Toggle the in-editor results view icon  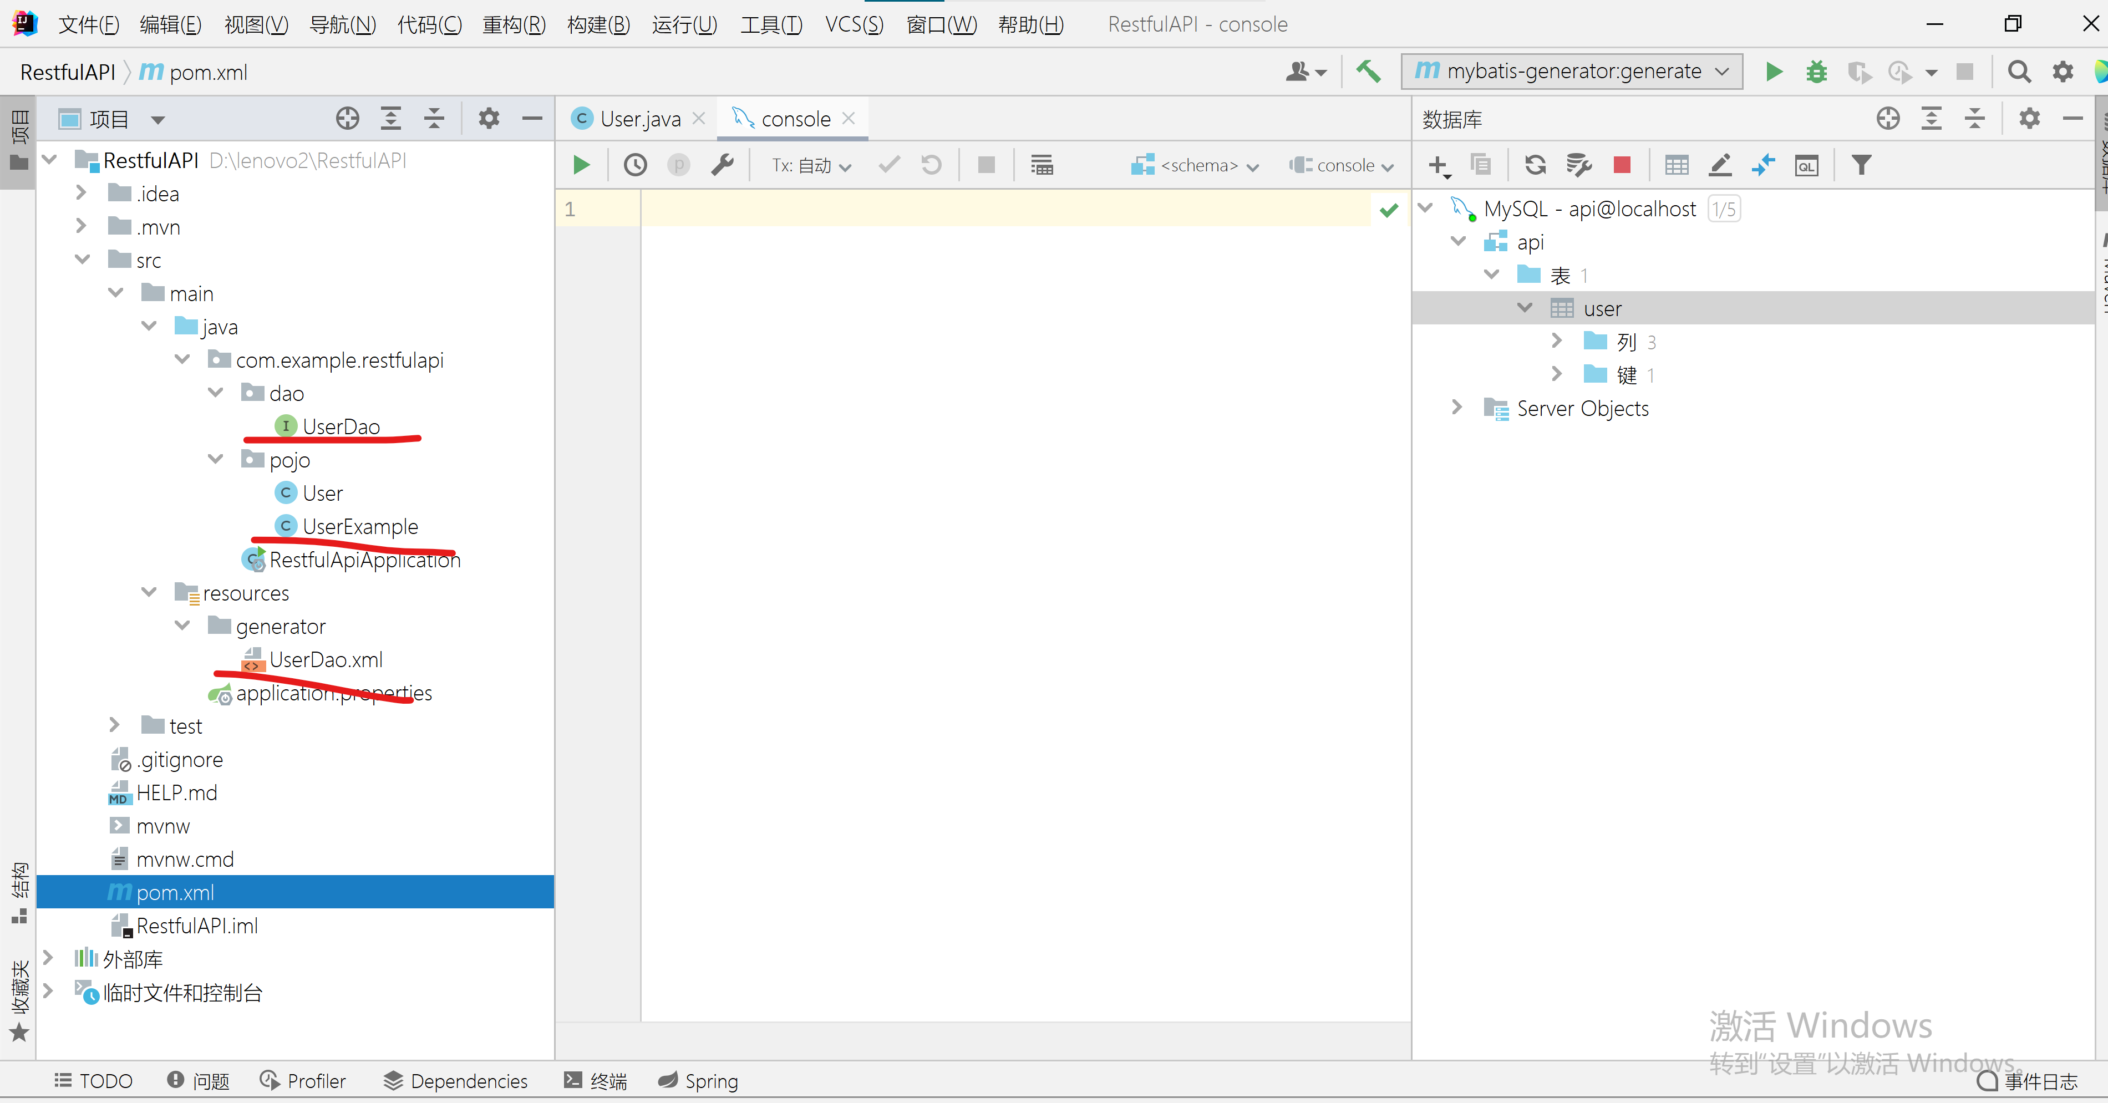1041,165
